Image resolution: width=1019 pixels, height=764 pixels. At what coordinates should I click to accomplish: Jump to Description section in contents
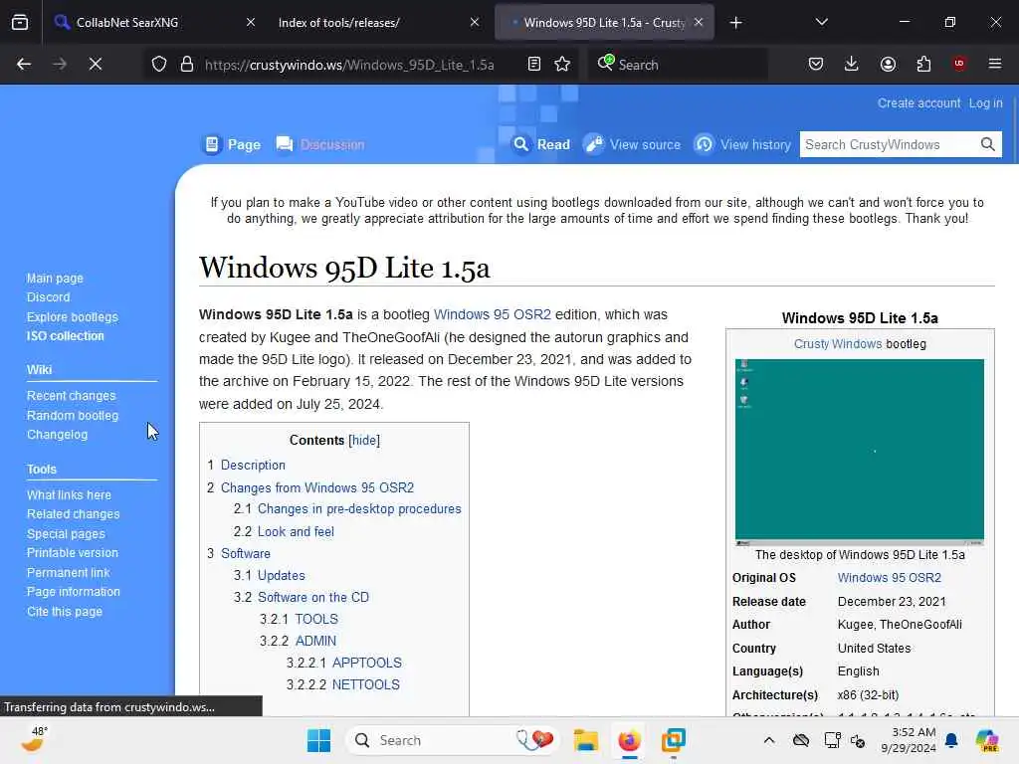click(253, 466)
